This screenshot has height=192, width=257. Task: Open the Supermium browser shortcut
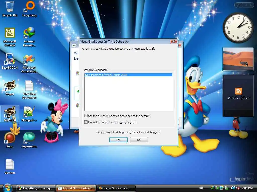click(x=29, y=140)
